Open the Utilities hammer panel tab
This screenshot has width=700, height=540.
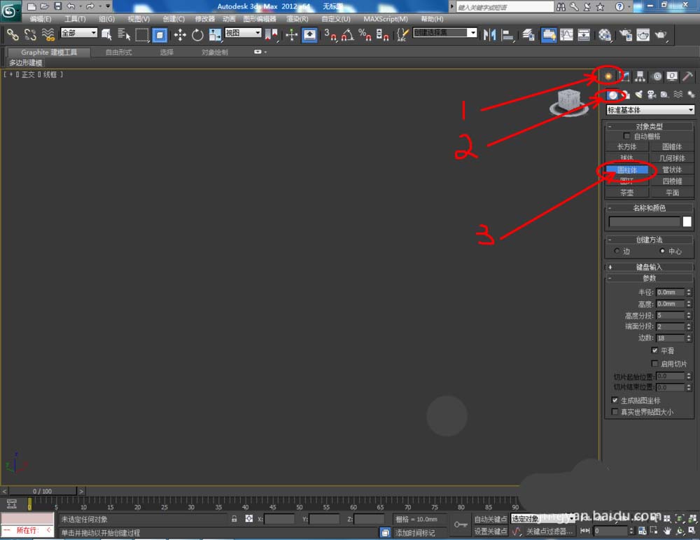click(x=688, y=76)
